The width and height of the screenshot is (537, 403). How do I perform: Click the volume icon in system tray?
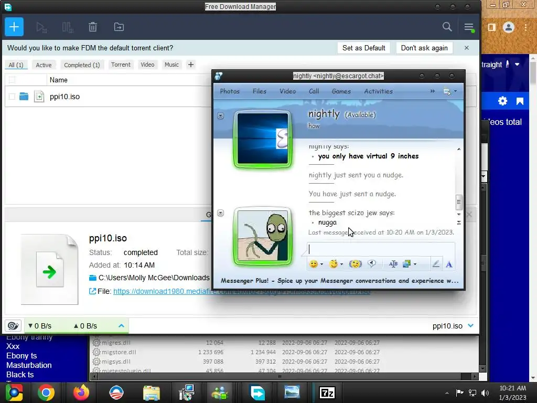485,393
